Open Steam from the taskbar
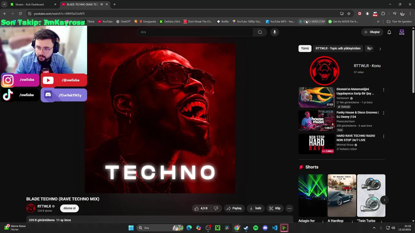This screenshot has width=415, height=233. [x=246, y=228]
